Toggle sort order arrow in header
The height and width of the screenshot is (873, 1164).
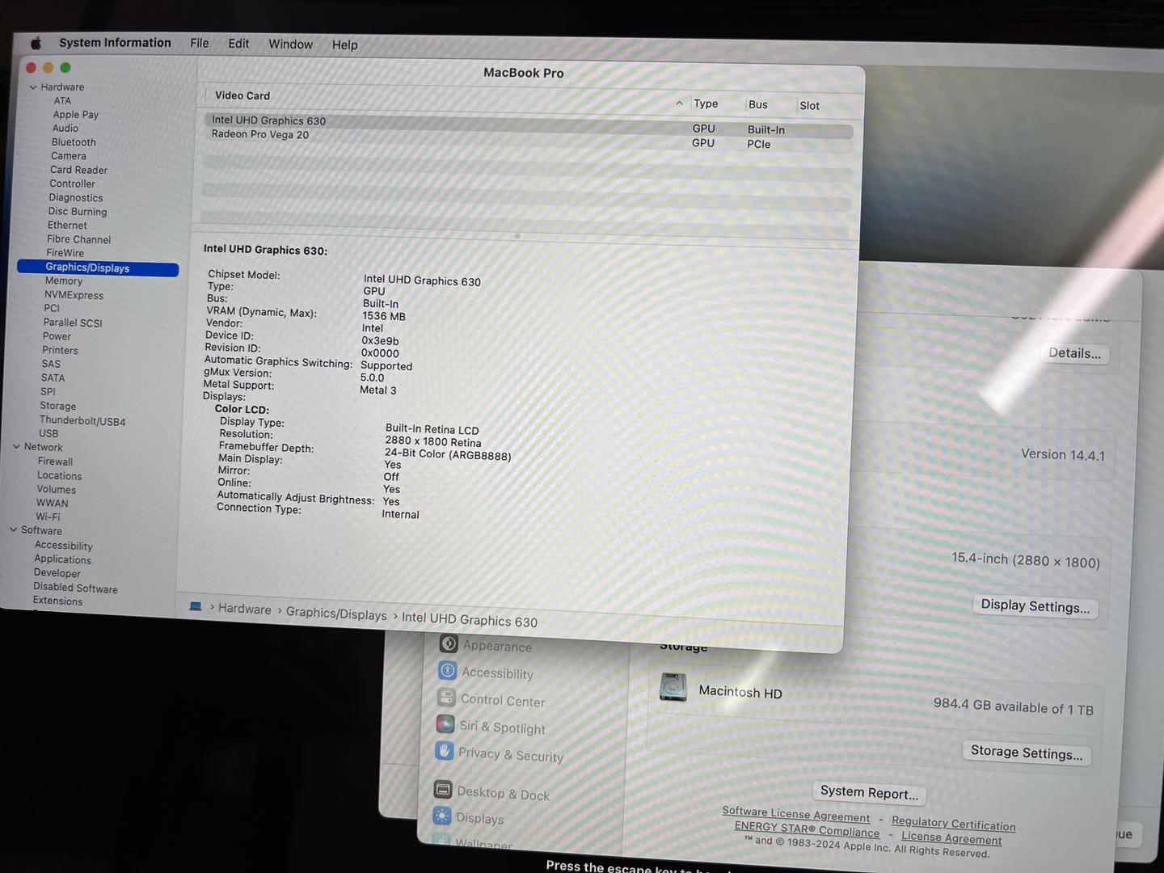[679, 103]
